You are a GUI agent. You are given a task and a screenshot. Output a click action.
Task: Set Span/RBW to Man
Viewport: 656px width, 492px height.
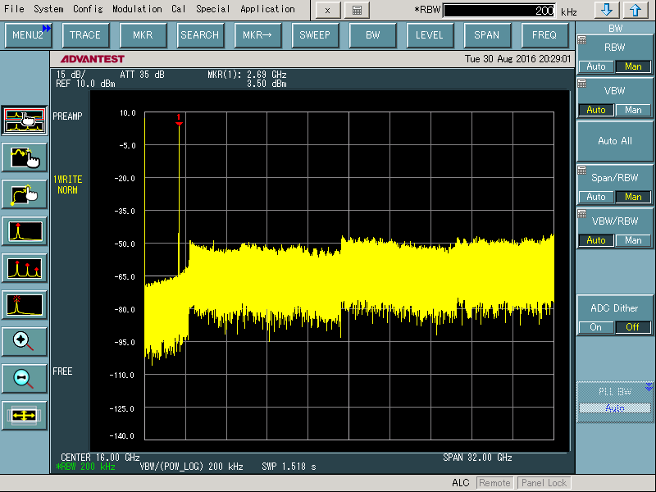click(x=633, y=197)
